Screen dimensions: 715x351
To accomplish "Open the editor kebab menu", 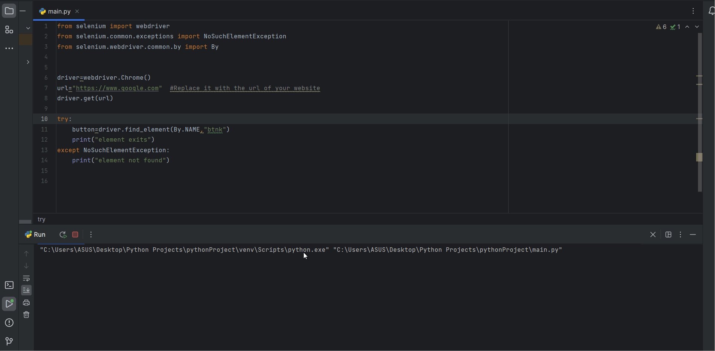I will tap(693, 11).
